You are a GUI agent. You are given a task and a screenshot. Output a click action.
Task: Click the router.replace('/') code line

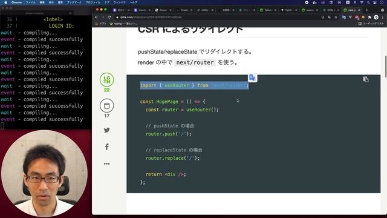click(172, 158)
